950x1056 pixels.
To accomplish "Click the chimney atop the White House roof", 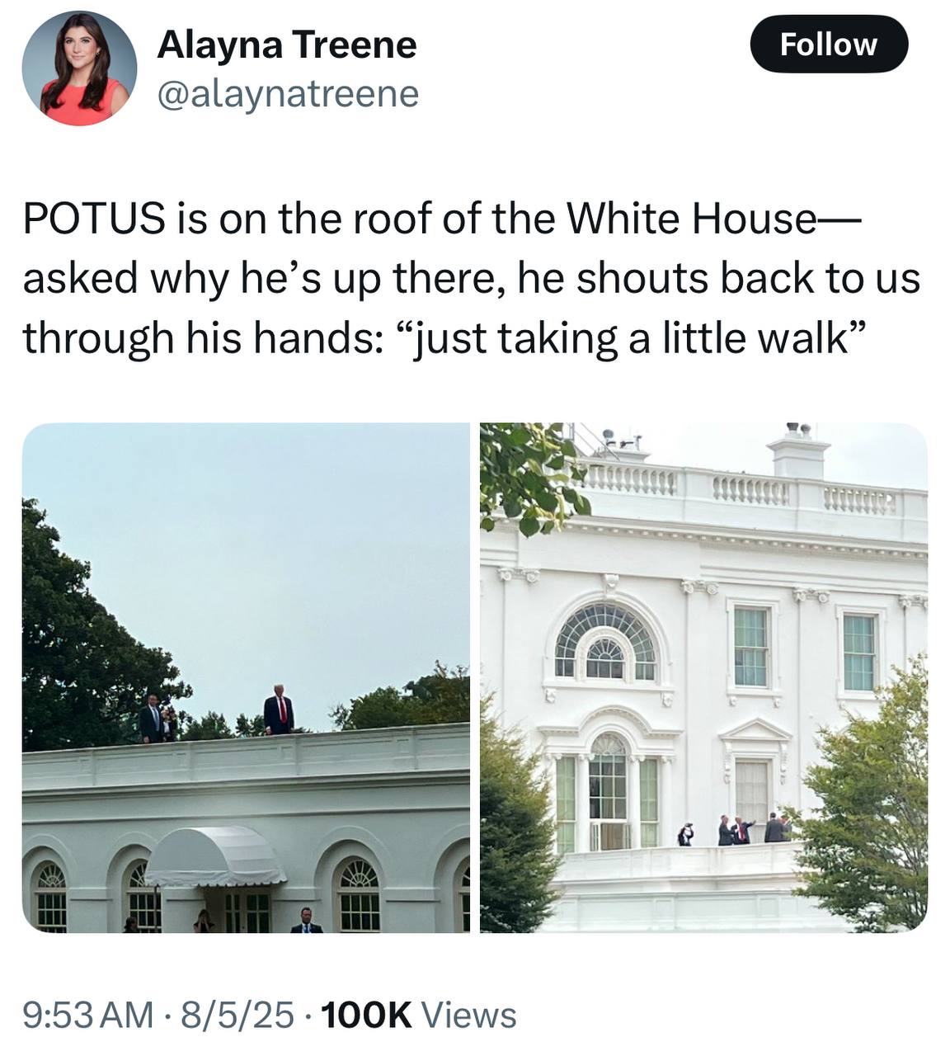I will (797, 452).
